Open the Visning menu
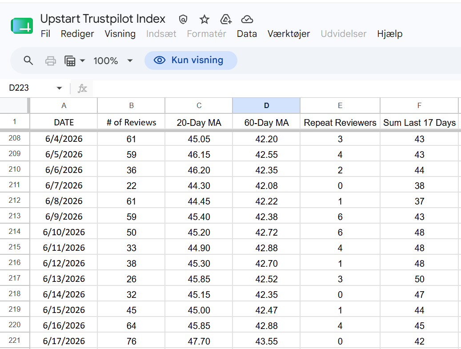The image size is (461, 349). pyautogui.click(x=120, y=34)
